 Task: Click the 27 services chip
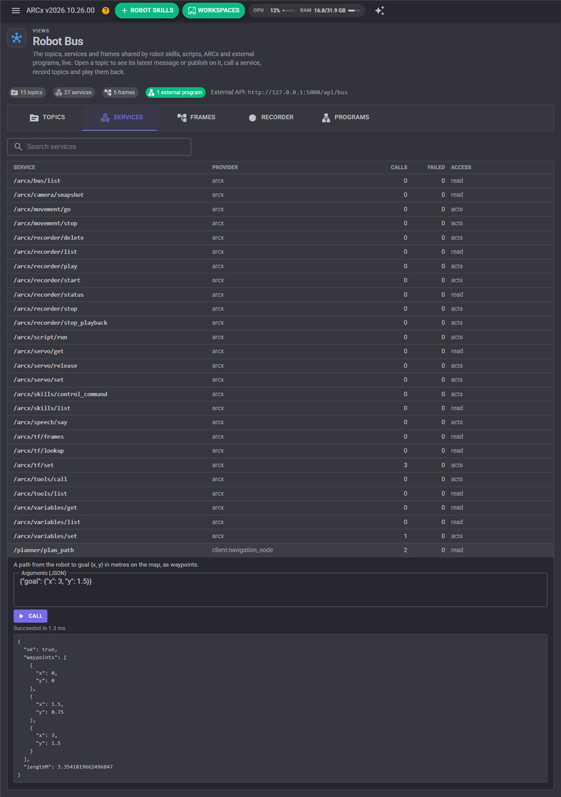(74, 93)
